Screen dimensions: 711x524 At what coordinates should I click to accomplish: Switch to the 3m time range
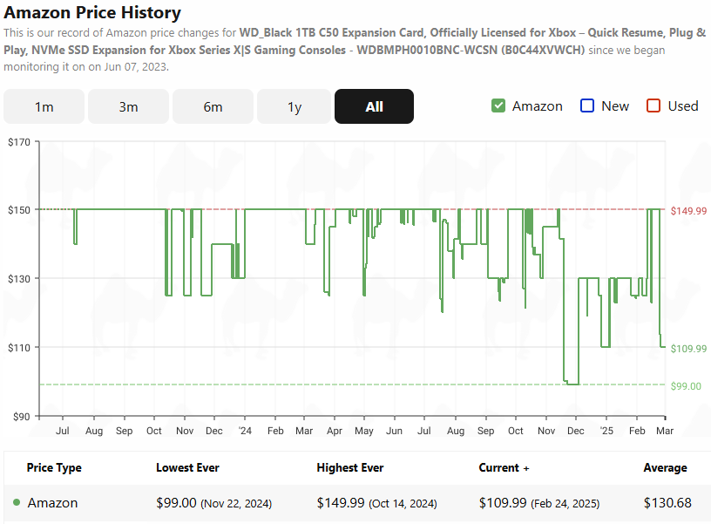coord(128,106)
